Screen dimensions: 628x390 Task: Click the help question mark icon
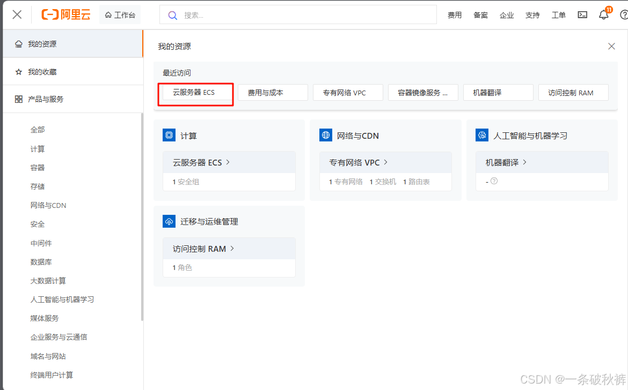tap(624, 15)
